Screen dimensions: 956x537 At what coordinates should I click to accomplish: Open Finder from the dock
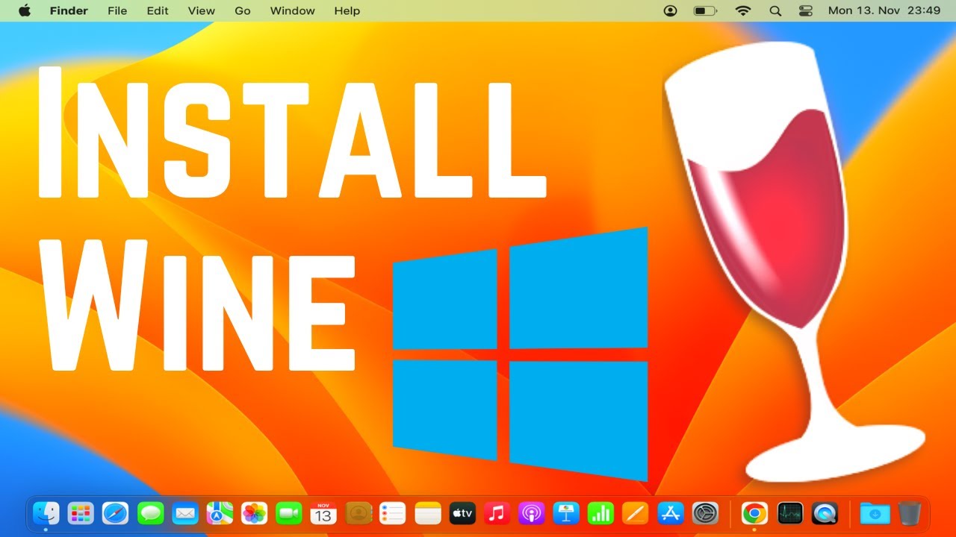tap(46, 513)
